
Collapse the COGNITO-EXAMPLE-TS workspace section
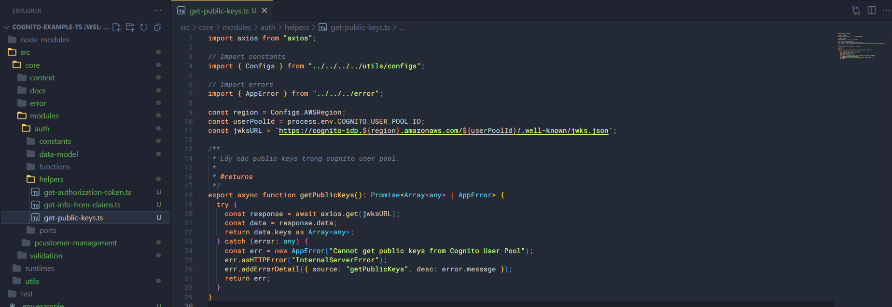tap(7, 27)
